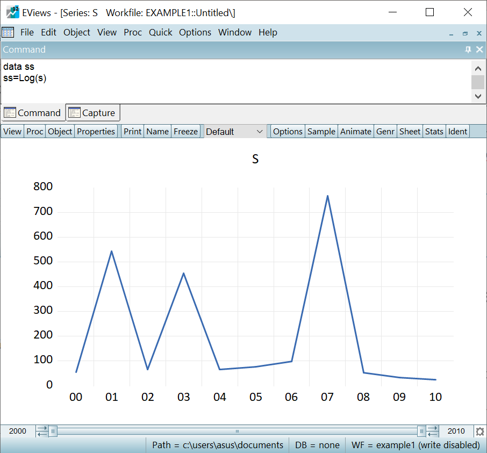Click the series window icon beside File
487x453 pixels.
(8, 32)
